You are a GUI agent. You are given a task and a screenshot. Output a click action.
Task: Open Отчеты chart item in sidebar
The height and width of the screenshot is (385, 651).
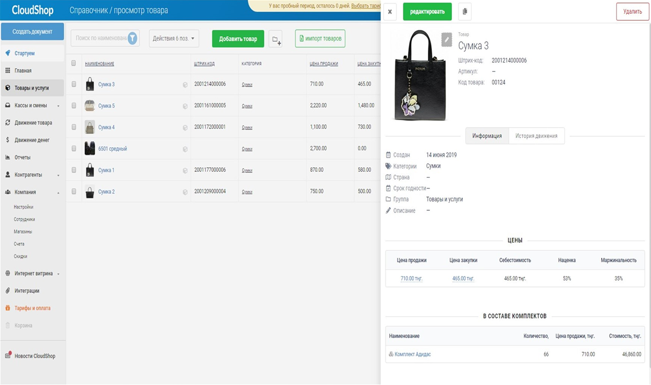[x=22, y=157]
